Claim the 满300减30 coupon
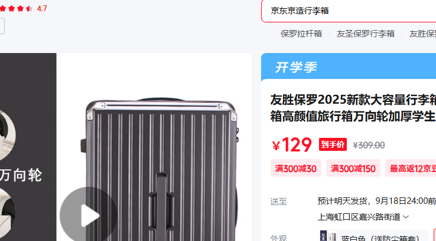This screenshot has height=241, width=436. [296, 168]
